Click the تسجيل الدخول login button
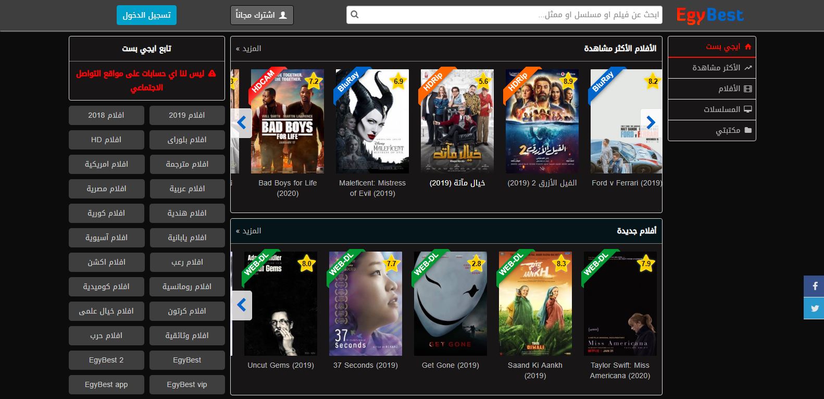Viewport: 824px width, 399px height. (147, 15)
